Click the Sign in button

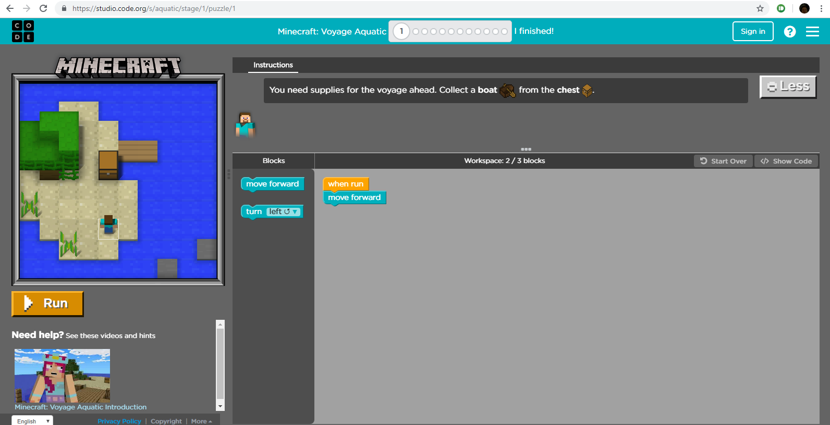click(x=753, y=31)
